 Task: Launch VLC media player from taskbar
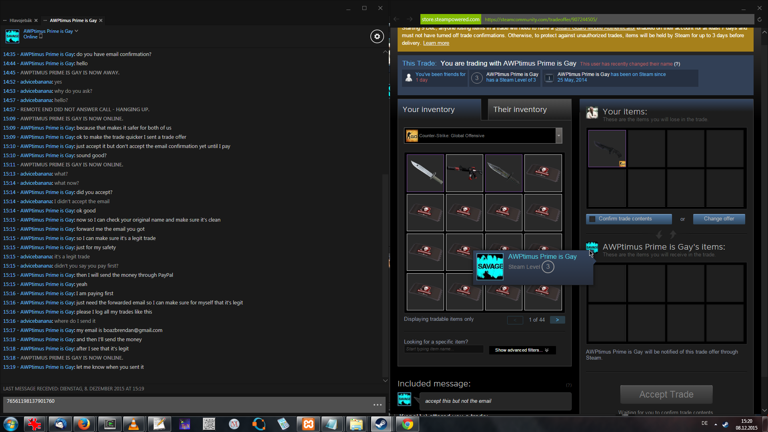(x=134, y=424)
